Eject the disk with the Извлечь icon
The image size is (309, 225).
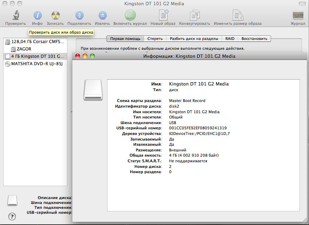point(103,15)
